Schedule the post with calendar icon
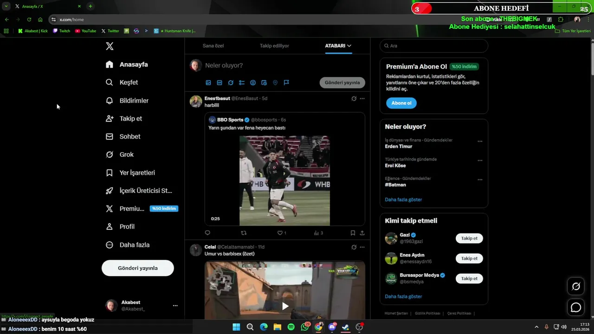 (264, 83)
